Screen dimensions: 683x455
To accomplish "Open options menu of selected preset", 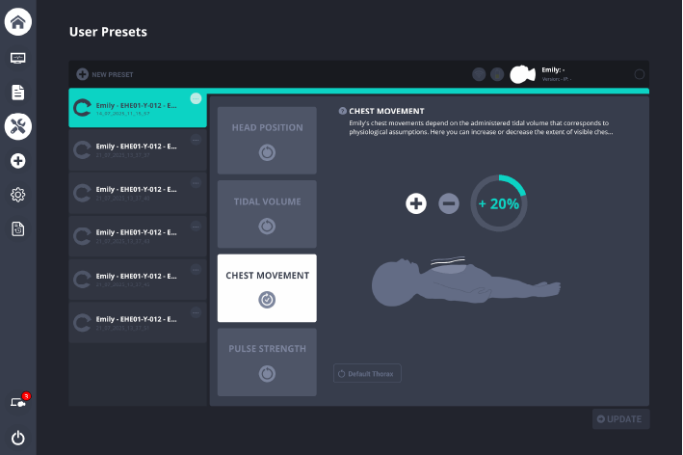I will click(196, 98).
